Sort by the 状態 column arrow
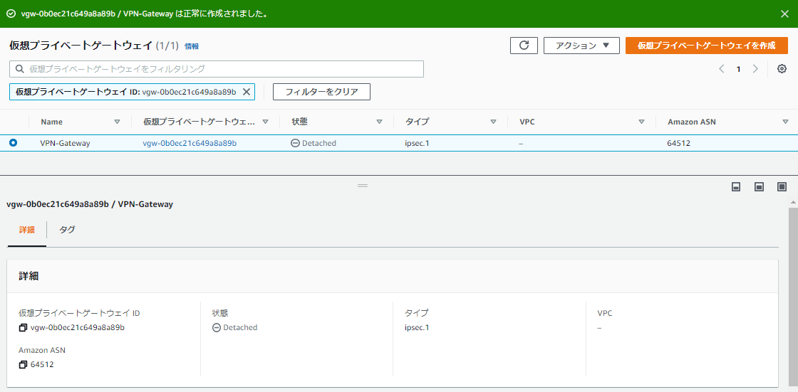Viewport: 798px width, 392px height. [379, 122]
